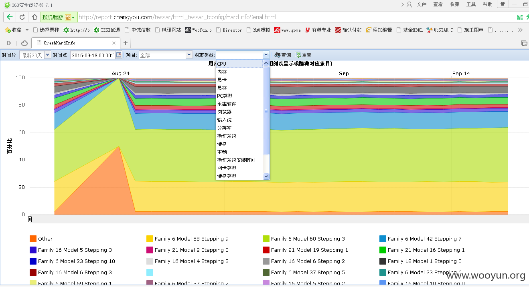The height and width of the screenshot is (287, 529).
Task: Go back with browser back arrow
Action: [x=10, y=17]
